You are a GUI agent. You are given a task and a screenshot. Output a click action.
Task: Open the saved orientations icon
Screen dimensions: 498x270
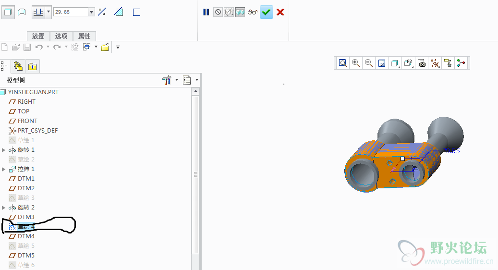(408, 63)
